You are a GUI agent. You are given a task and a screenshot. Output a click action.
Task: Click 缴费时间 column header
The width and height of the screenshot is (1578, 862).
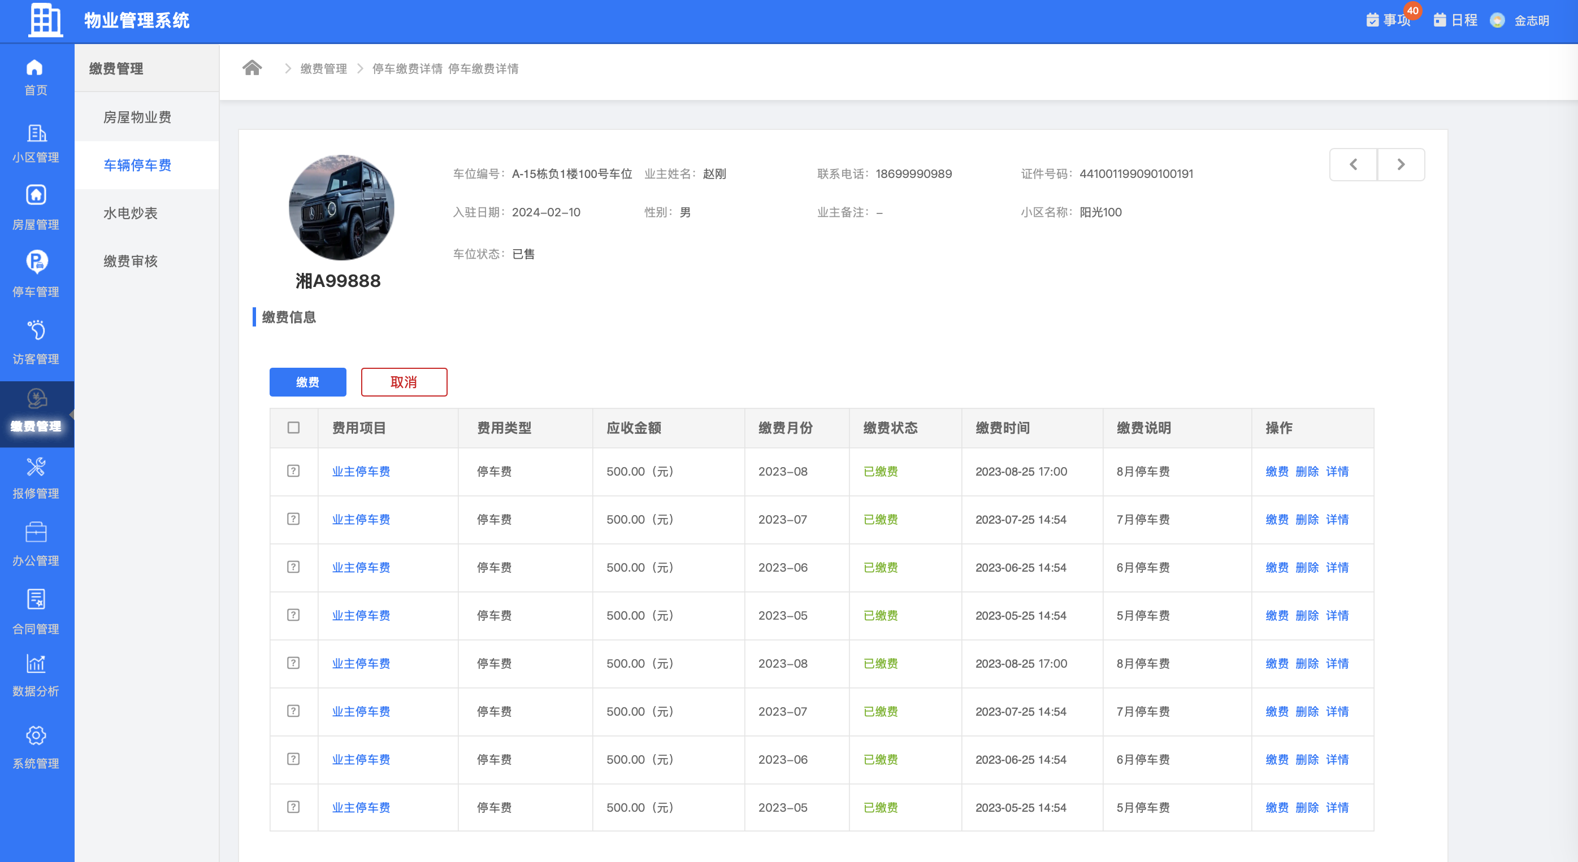click(1002, 427)
